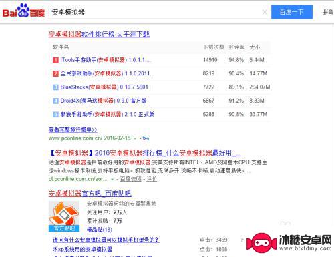Click the 好评率 column header
334x257 pixels.
(x=236, y=47)
